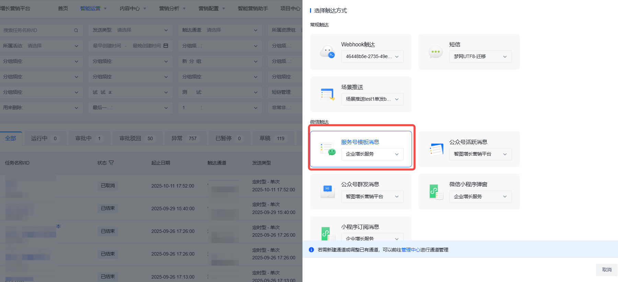This screenshot has width=618, height=282.
Task: Select the 场景推送 card title
Action: click(352, 87)
